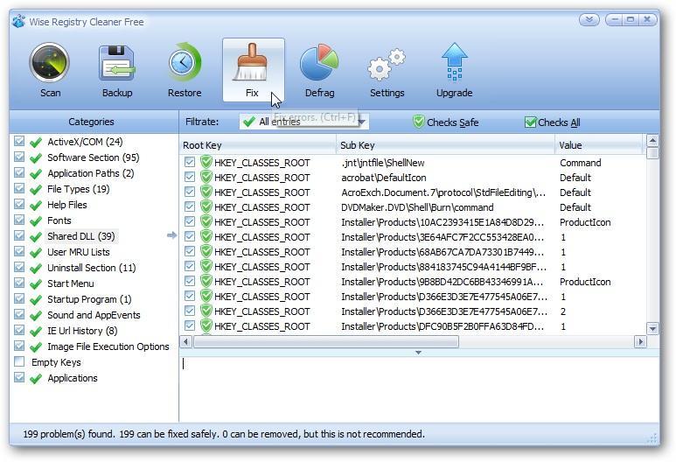676x462 pixels.
Task: Click shield icon on AcroExch.Document.7 row
Action: (x=206, y=192)
